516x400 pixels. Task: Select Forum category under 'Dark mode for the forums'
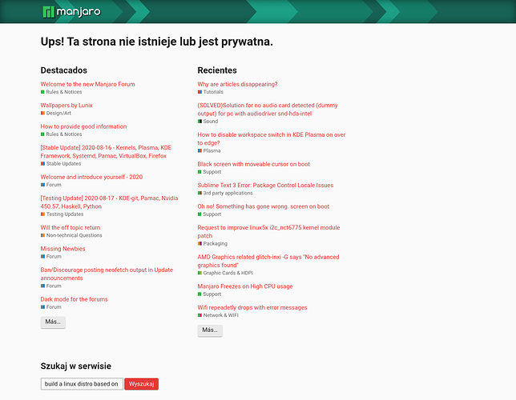point(51,307)
